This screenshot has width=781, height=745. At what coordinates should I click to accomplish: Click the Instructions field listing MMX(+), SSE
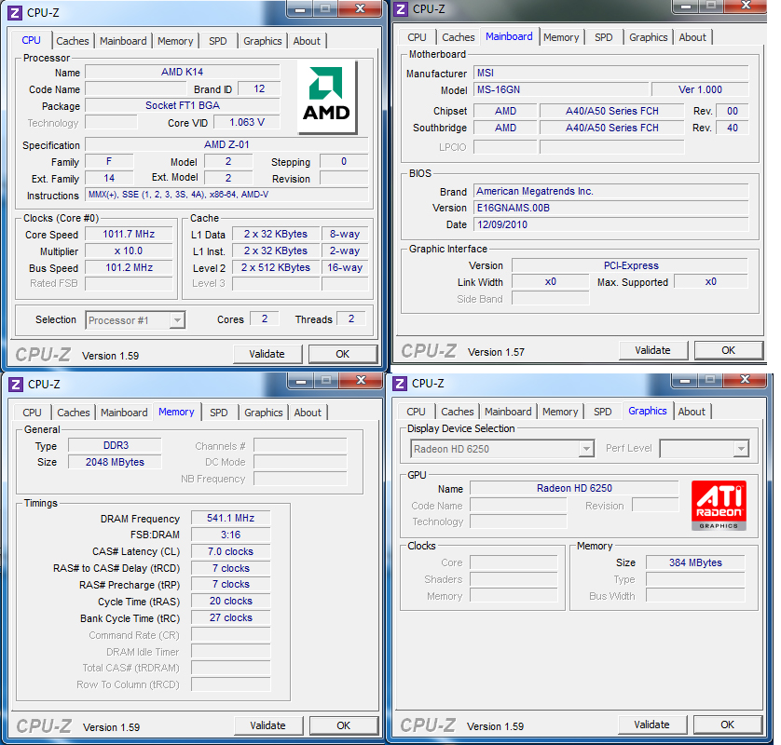point(226,195)
